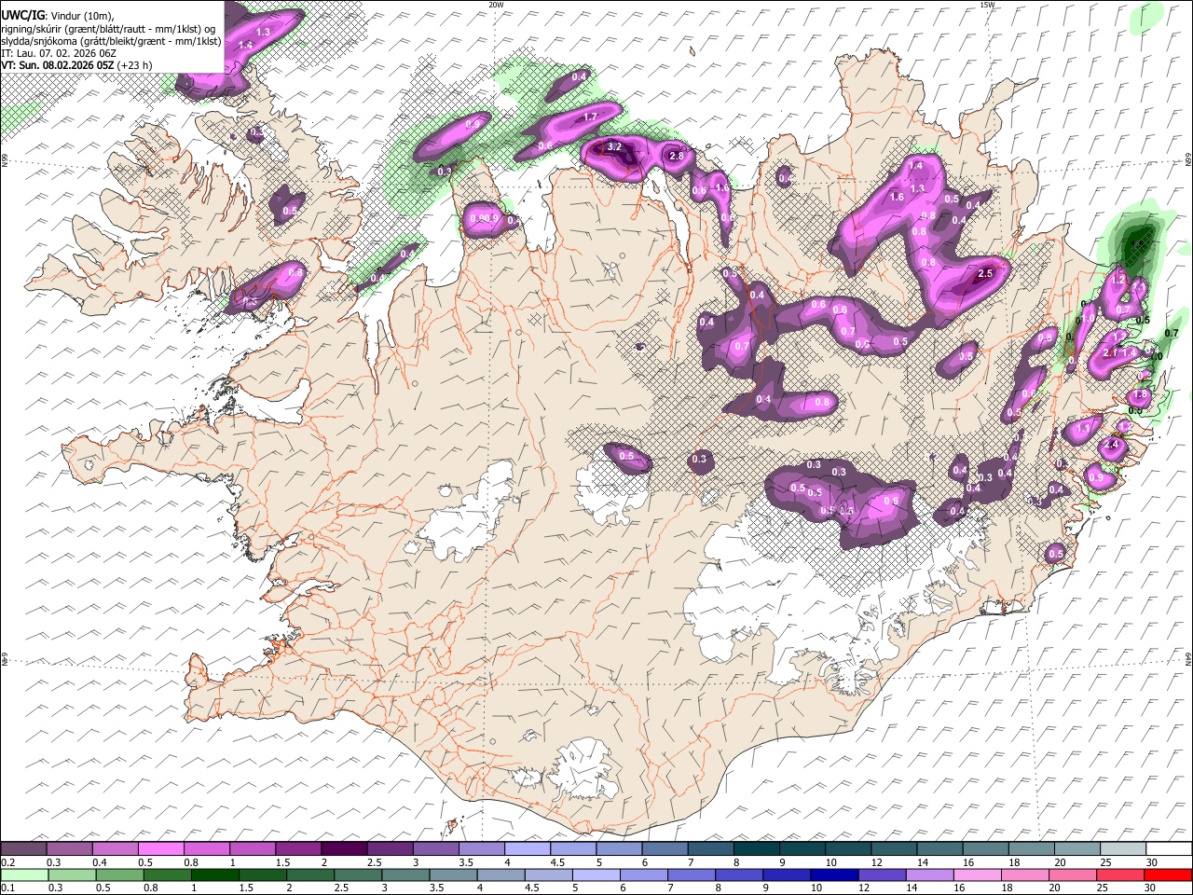Select the snow legend swatch labeled 3.5
Viewport: 1193px width, 895px height.
click(481, 849)
